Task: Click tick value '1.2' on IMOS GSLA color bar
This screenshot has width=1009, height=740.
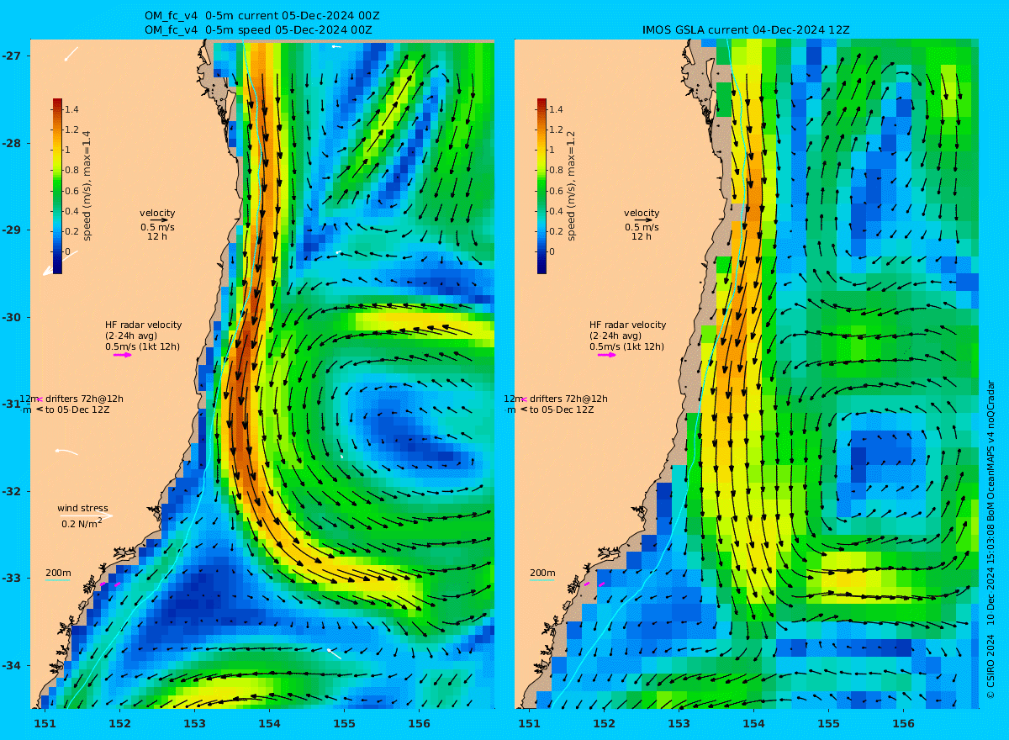Action: 556,129
